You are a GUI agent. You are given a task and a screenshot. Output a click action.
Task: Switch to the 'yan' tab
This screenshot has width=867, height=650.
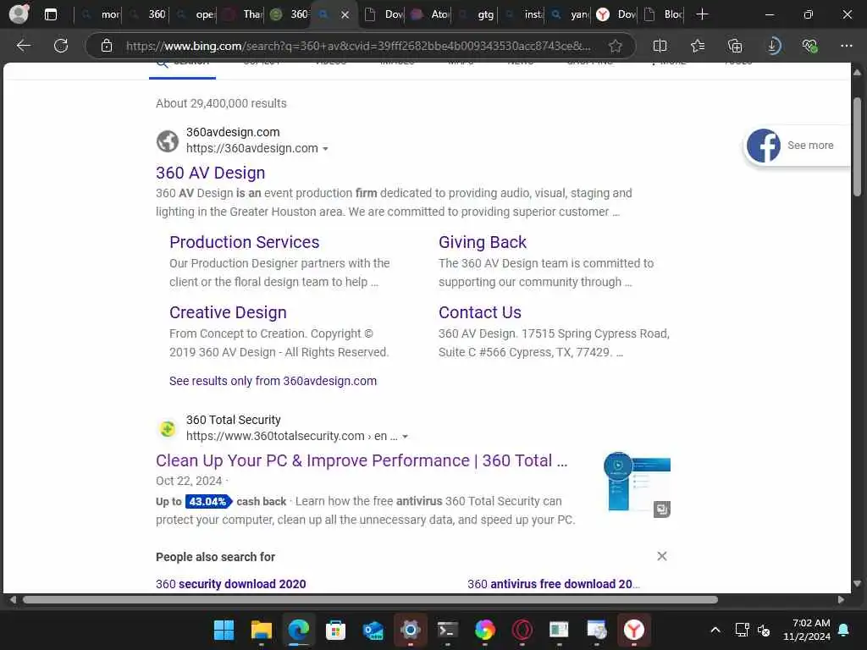point(572,14)
